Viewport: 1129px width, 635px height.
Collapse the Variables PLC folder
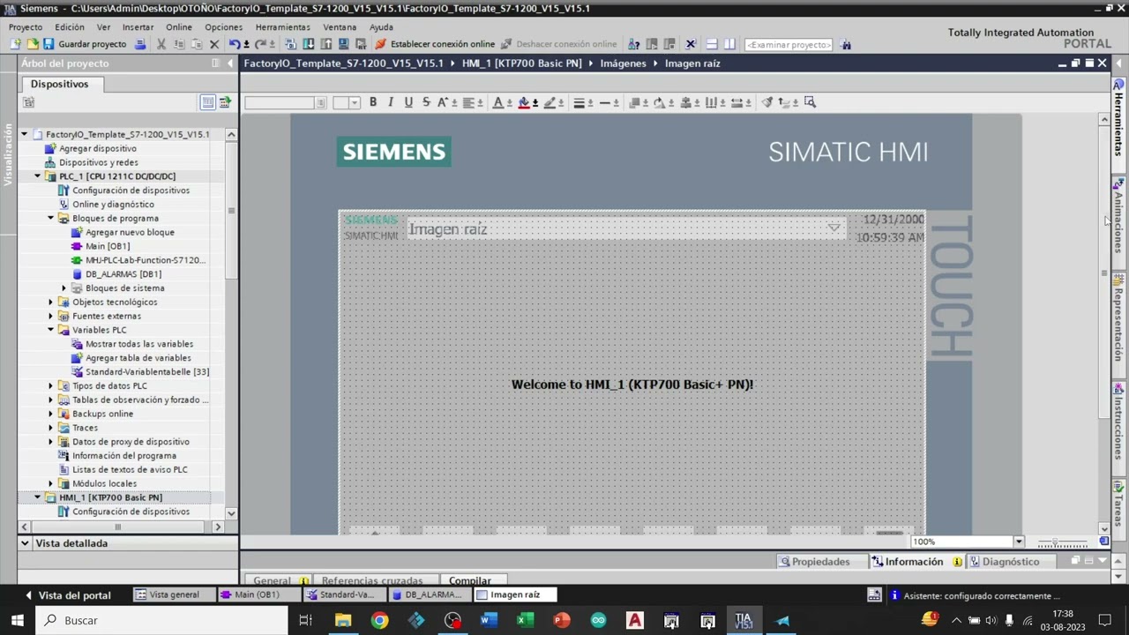[51, 330]
